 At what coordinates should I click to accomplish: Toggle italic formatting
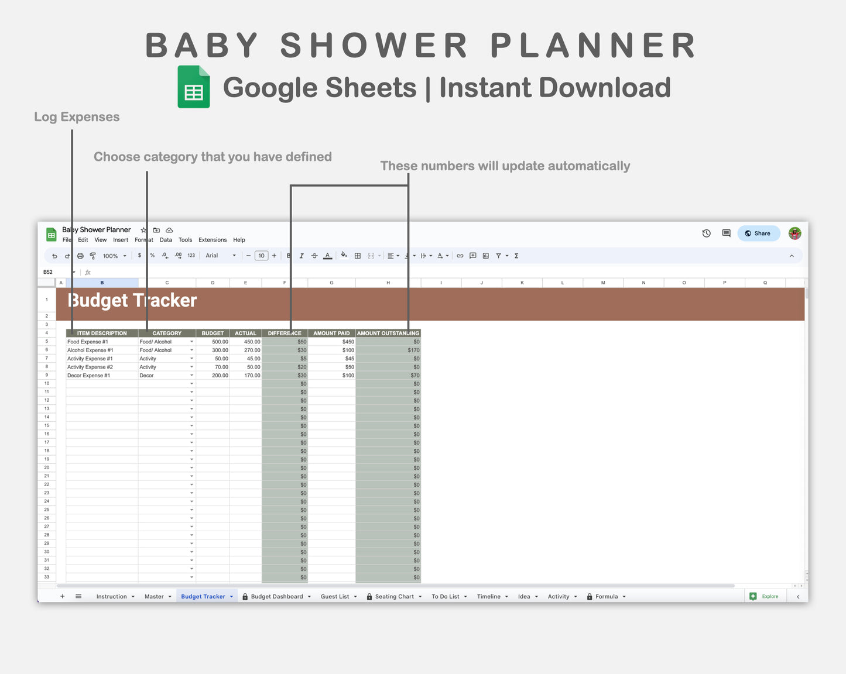pyautogui.click(x=302, y=256)
